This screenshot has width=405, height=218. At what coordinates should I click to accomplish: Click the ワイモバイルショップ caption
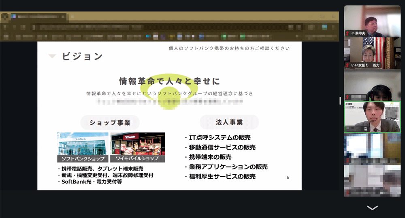click(x=138, y=159)
